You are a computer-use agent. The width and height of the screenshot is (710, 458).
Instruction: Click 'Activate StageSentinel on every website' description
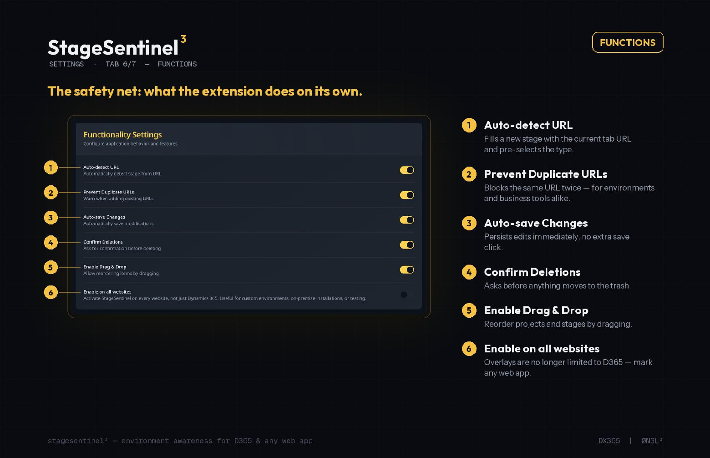click(x=224, y=299)
